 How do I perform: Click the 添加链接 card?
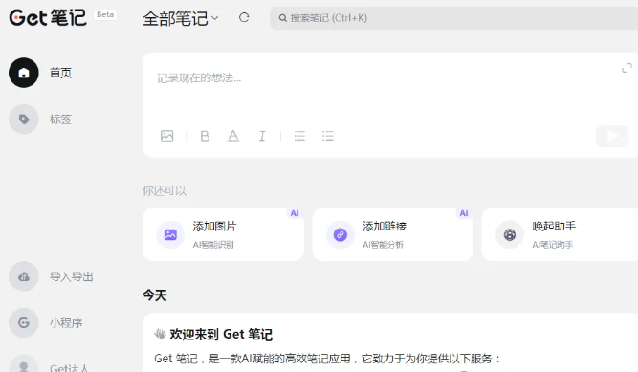click(x=392, y=234)
